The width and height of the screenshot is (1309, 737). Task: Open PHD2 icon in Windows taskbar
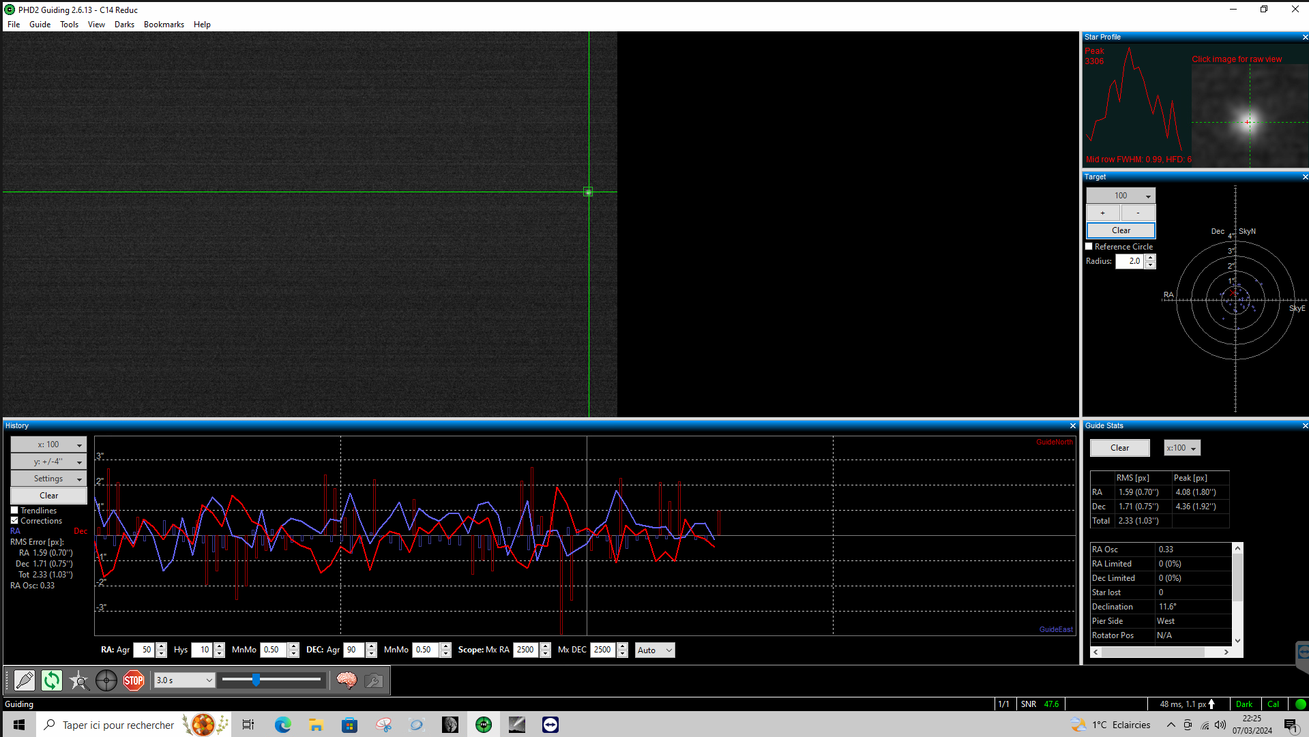coord(484,724)
